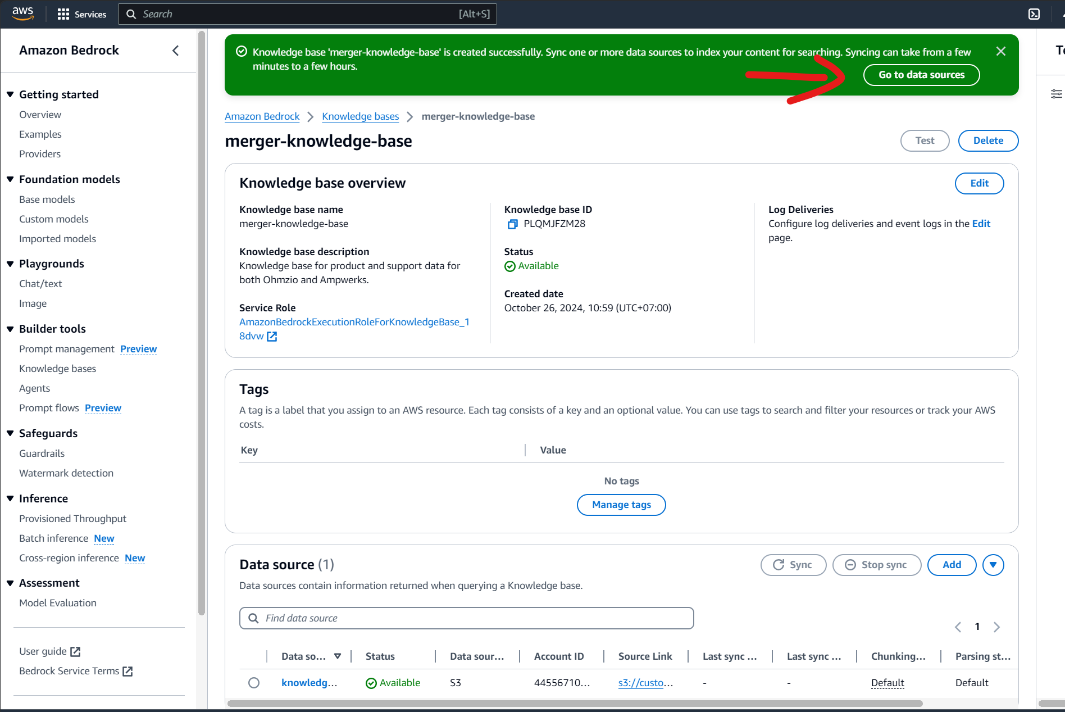Open Knowledge bases in the sidebar

click(58, 369)
